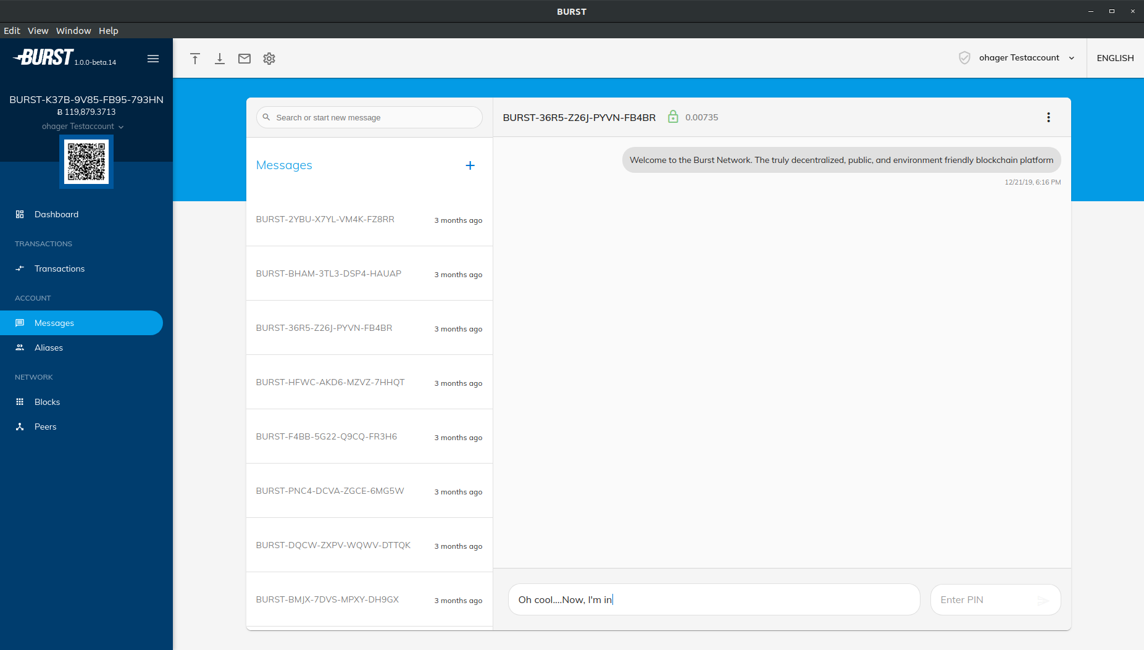Click the green encryption lock icon
The width and height of the screenshot is (1144, 650).
tap(673, 117)
